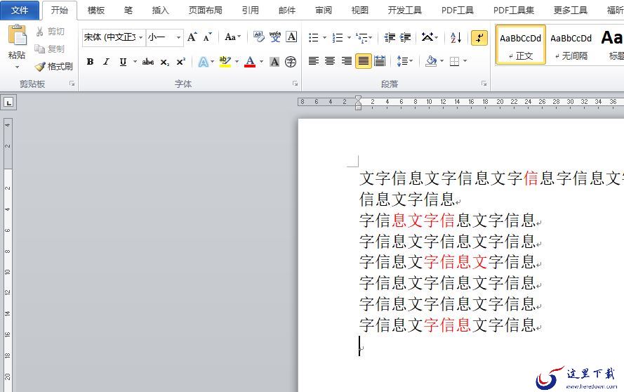Open the font color dropdown arrow

[x=261, y=62]
